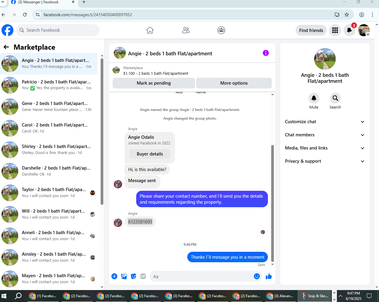Open the Menu grid icon
379x302 pixels.
[x=335, y=30]
